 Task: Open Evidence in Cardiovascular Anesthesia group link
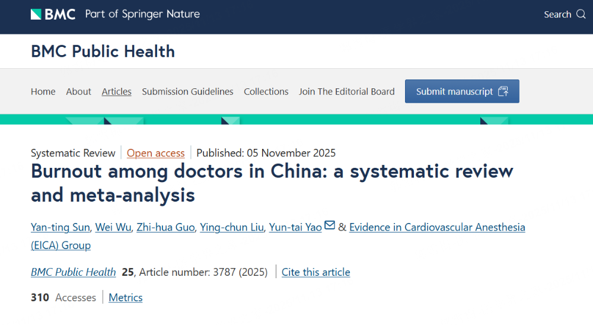[x=436, y=227]
